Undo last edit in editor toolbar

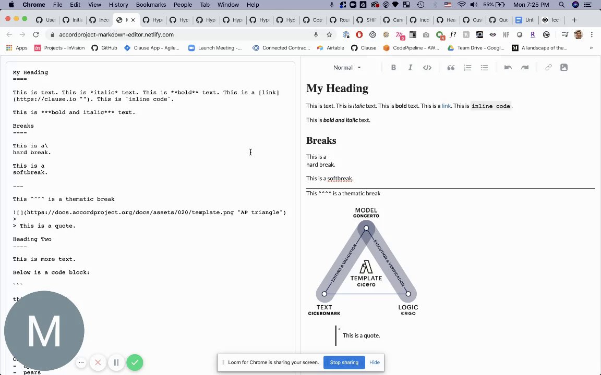pos(508,67)
